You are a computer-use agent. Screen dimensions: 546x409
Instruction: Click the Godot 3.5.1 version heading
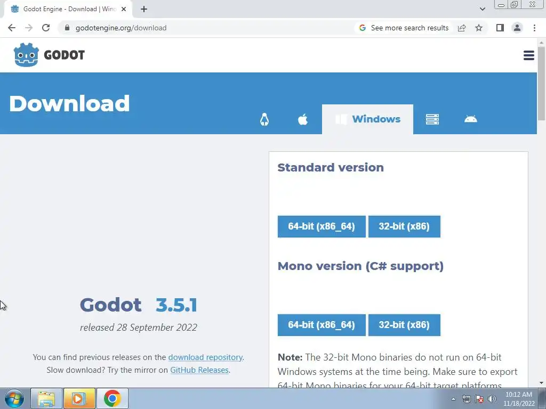click(x=139, y=305)
